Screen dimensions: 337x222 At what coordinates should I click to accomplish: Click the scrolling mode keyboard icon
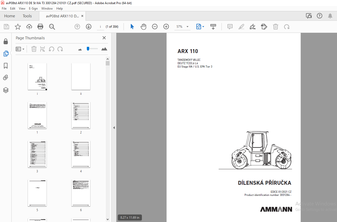click(x=213, y=27)
